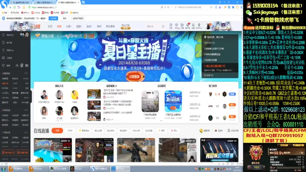
Task: Click the Douyu header search input field
Action: click(153, 26)
